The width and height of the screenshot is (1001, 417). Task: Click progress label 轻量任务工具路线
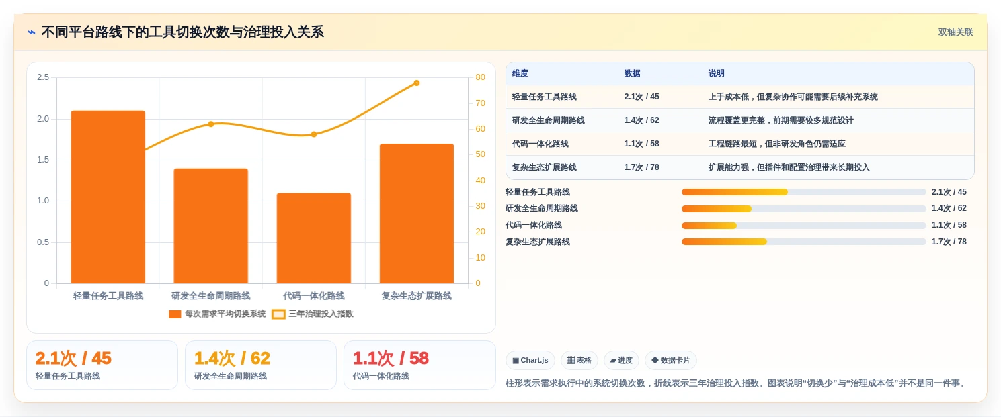[x=538, y=192]
